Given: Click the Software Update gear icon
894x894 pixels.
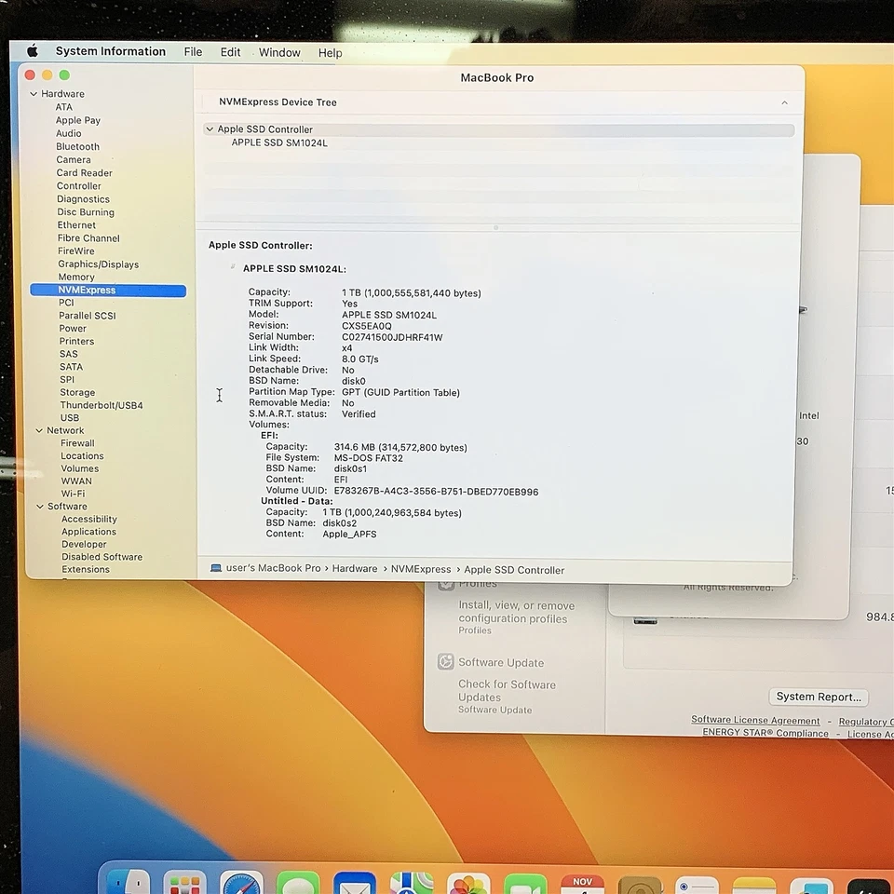Looking at the screenshot, I should pos(446,662).
